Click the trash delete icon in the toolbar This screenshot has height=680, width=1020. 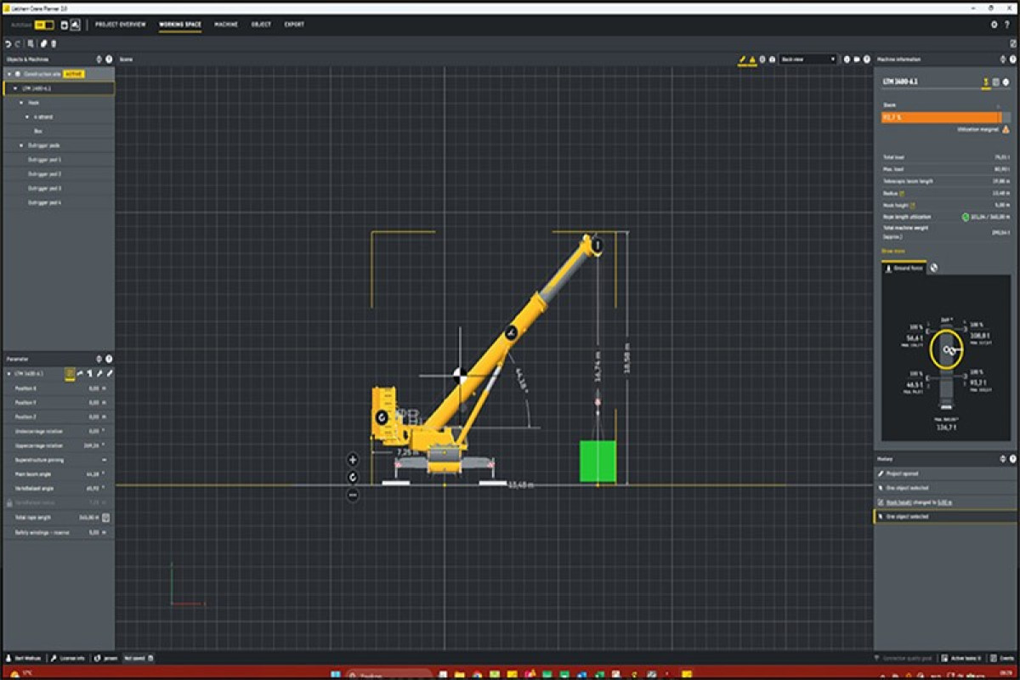54,42
